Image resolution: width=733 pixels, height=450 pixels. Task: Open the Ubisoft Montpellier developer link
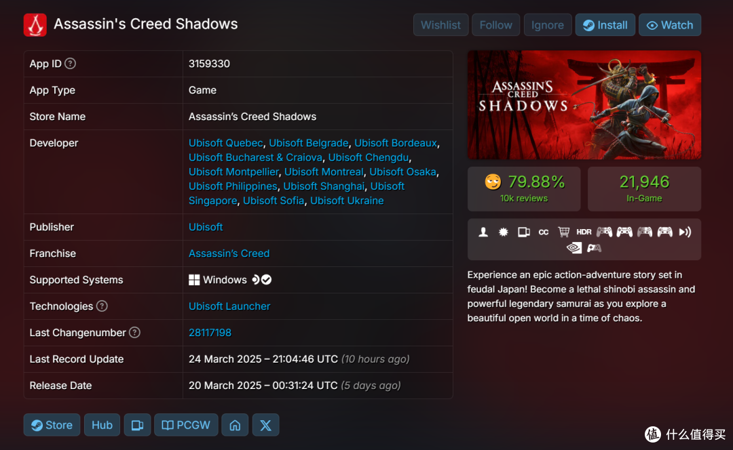pyautogui.click(x=233, y=171)
